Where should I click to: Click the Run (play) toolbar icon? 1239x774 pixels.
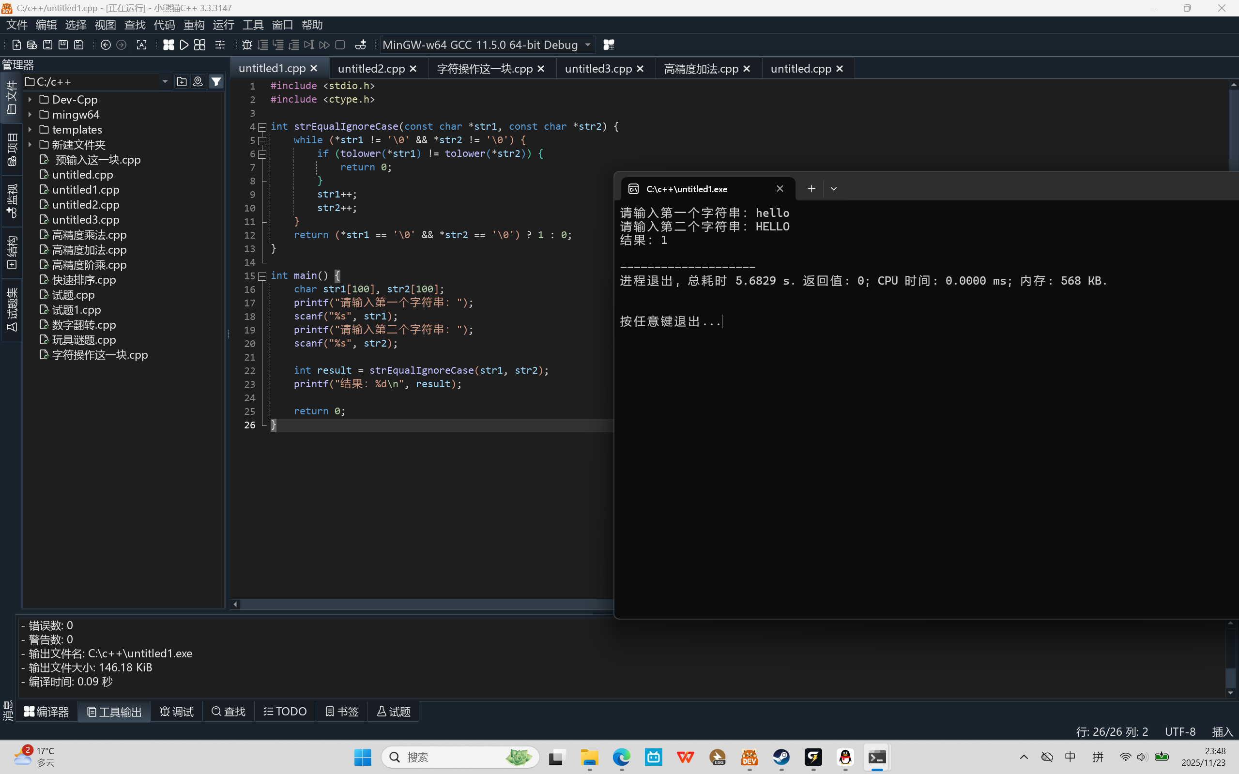(x=184, y=45)
